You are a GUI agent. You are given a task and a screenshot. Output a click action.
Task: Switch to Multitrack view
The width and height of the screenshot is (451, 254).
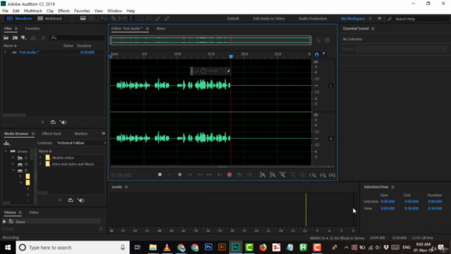pyautogui.click(x=50, y=18)
